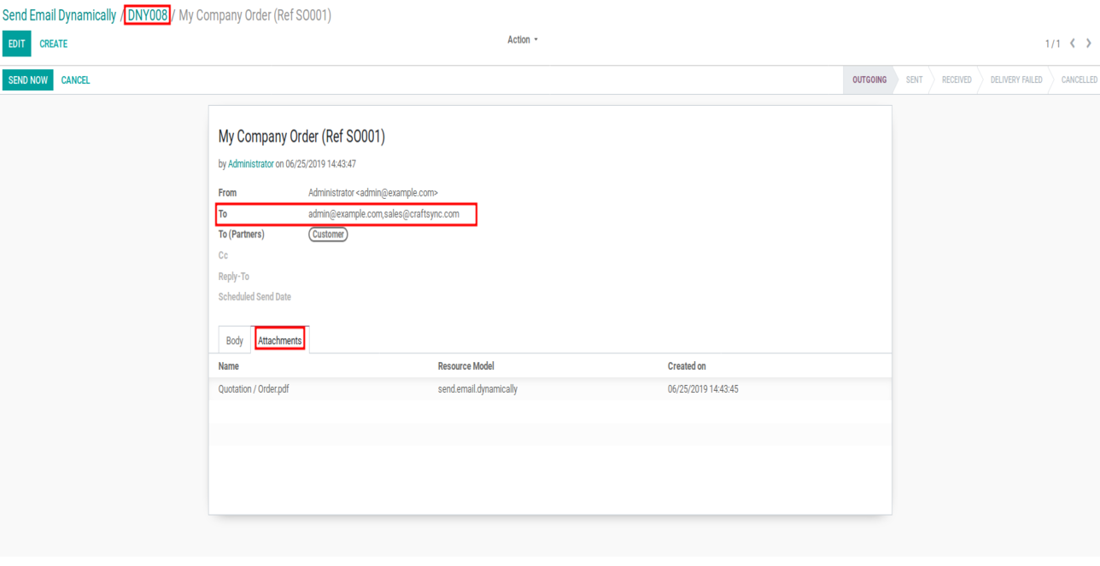Select the OUTGOING status stage

pyautogui.click(x=869, y=80)
